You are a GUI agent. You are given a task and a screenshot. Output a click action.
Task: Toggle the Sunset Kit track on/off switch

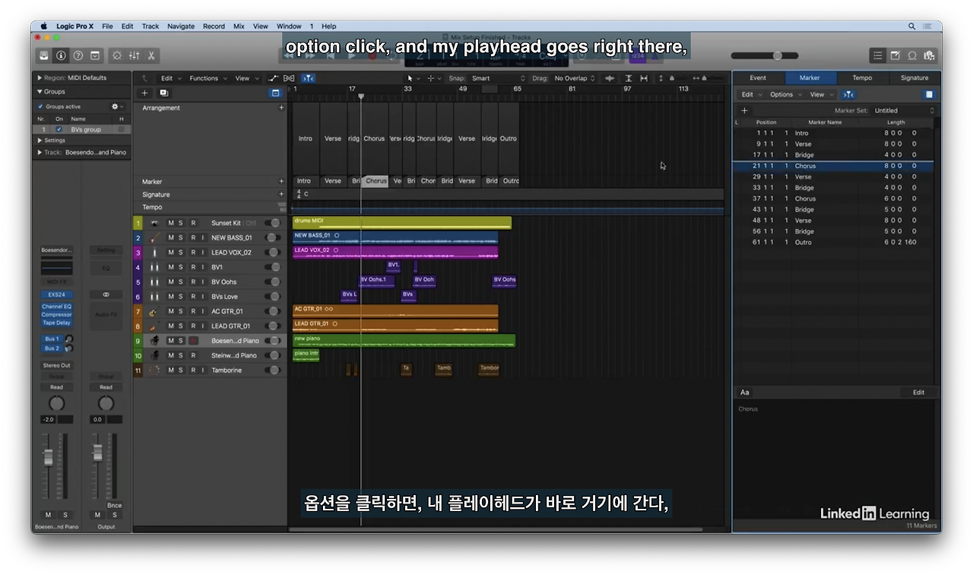273,223
